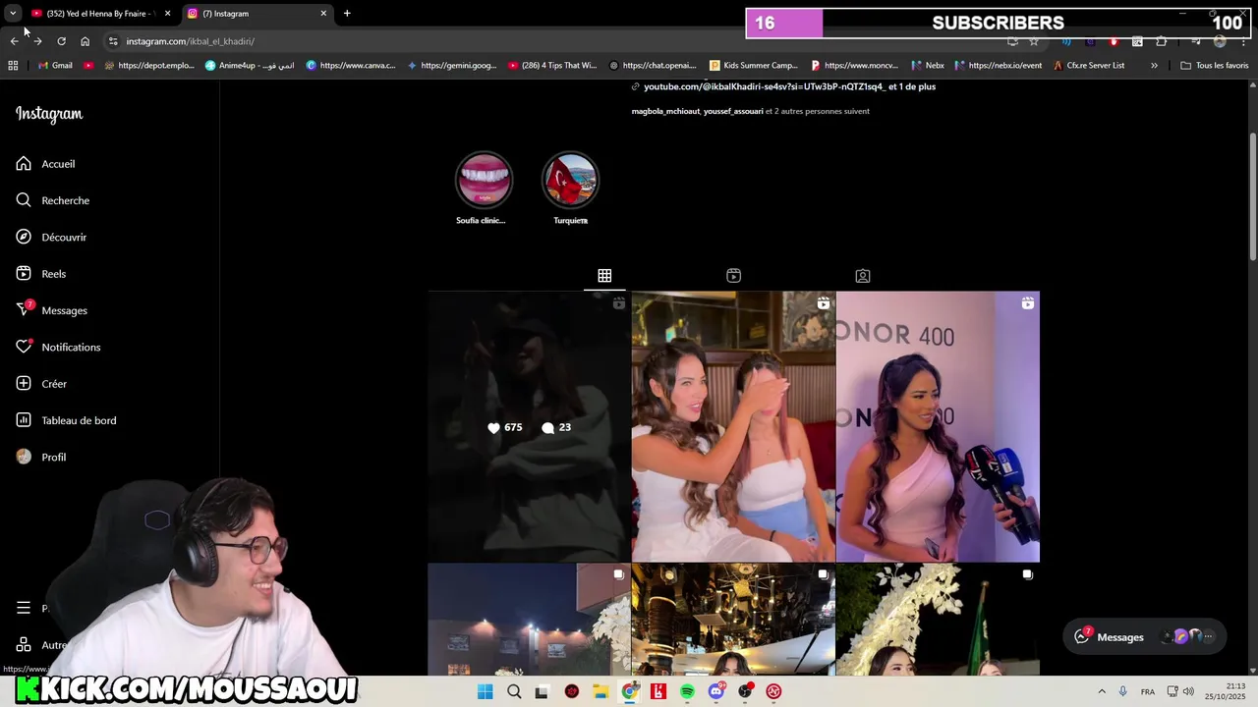Screen dimensions: 1258x707
Task: Open the reel of two women in white
Action: click(x=733, y=426)
